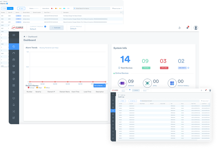Screen dimensions: 218x149
Task: Click Export Log button in Audit Log window
Action: (x=133, y=101)
